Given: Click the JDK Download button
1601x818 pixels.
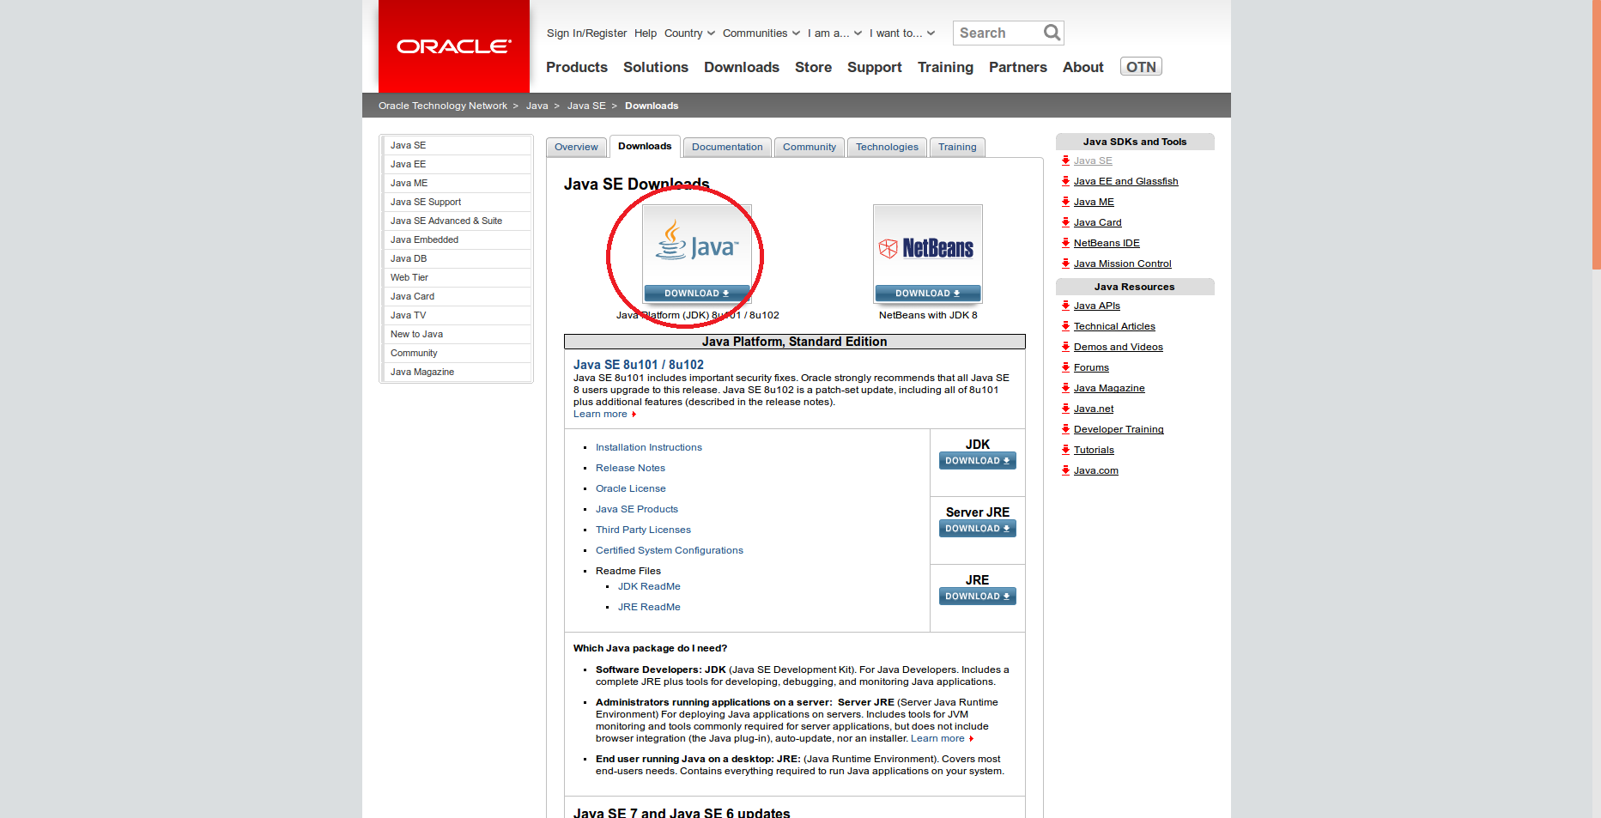Looking at the screenshot, I should coord(978,461).
